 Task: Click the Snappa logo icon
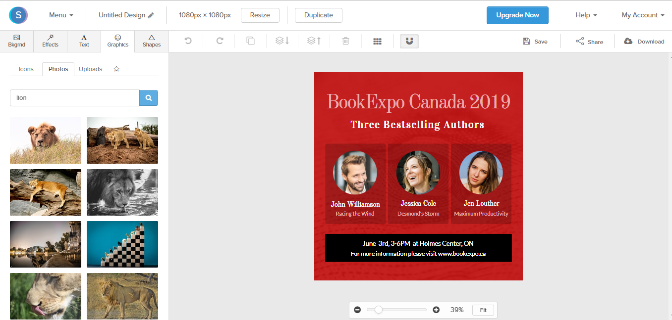[18, 15]
